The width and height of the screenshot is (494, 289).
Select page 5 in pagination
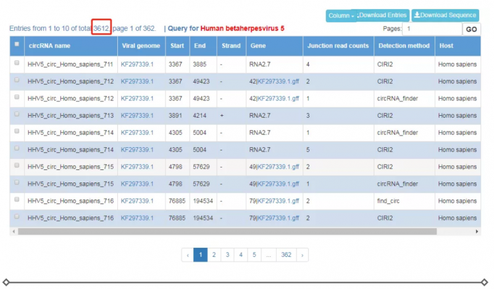[254, 254]
